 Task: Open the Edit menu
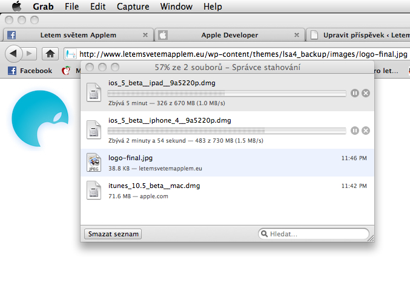click(x=98, y=6)
